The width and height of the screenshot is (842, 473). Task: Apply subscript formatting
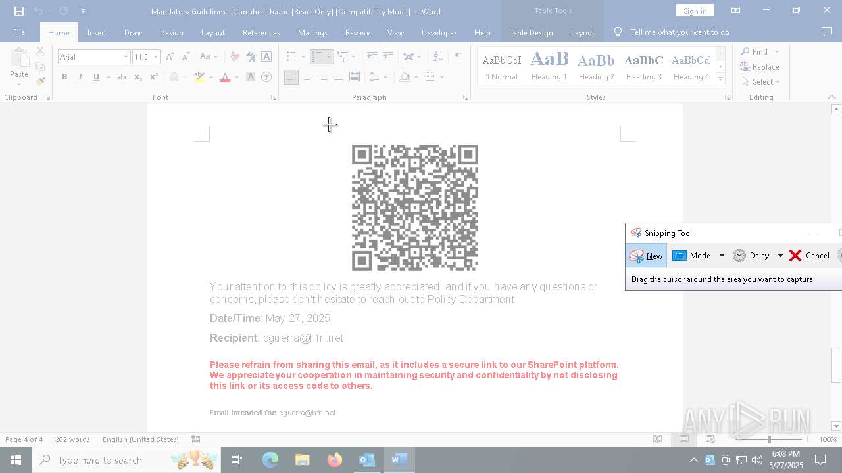click(x=137, y=77)
